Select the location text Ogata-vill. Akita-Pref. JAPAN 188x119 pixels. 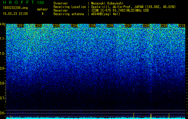pos(117,7)
